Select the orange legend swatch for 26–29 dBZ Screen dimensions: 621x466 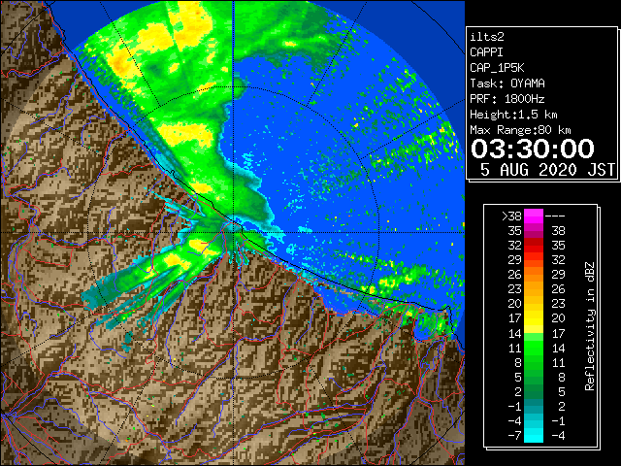(534, 274)
